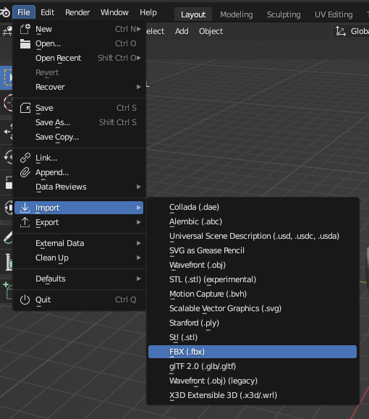Viewport: 369px width, 419px height.
Task: Import Wavefront (.obj) non-legacy entry
Action: tap(253, 265)
